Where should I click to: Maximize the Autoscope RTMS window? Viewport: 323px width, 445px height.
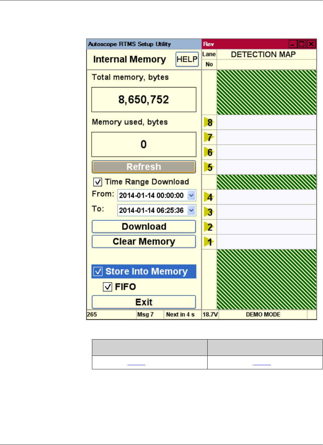(302, 44)
